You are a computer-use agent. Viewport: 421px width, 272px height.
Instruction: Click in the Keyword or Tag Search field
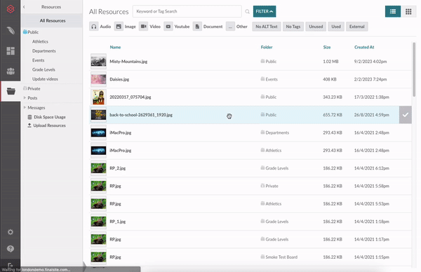point(187,11)
